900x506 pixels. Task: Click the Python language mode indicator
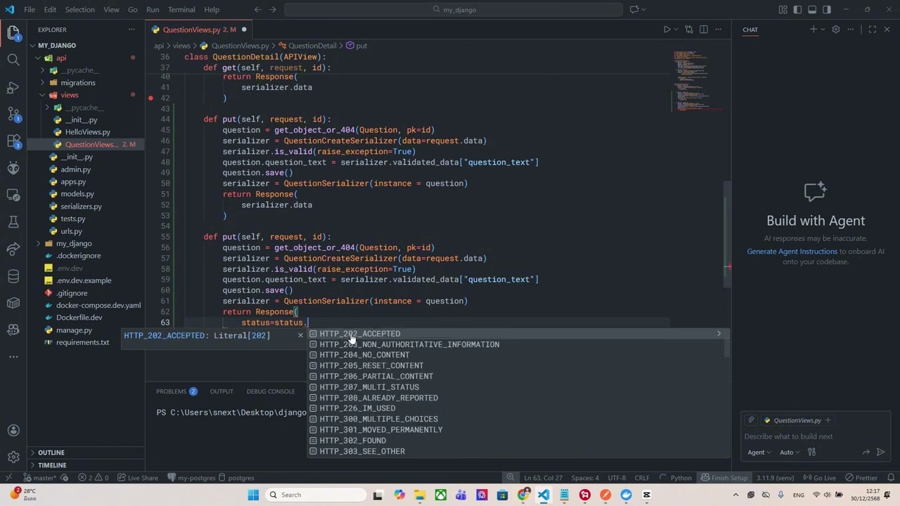point(681,478)
